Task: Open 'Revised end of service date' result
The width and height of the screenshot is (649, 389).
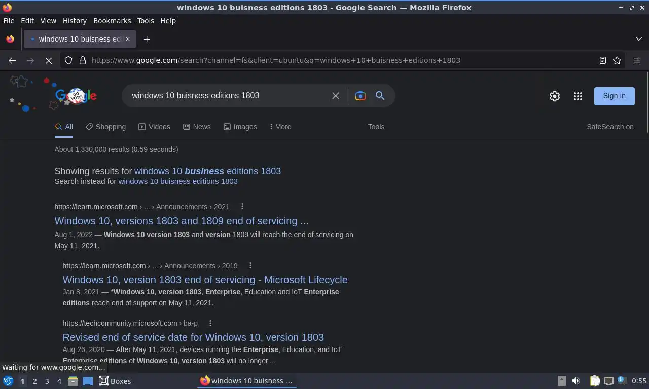Action: 193,337
